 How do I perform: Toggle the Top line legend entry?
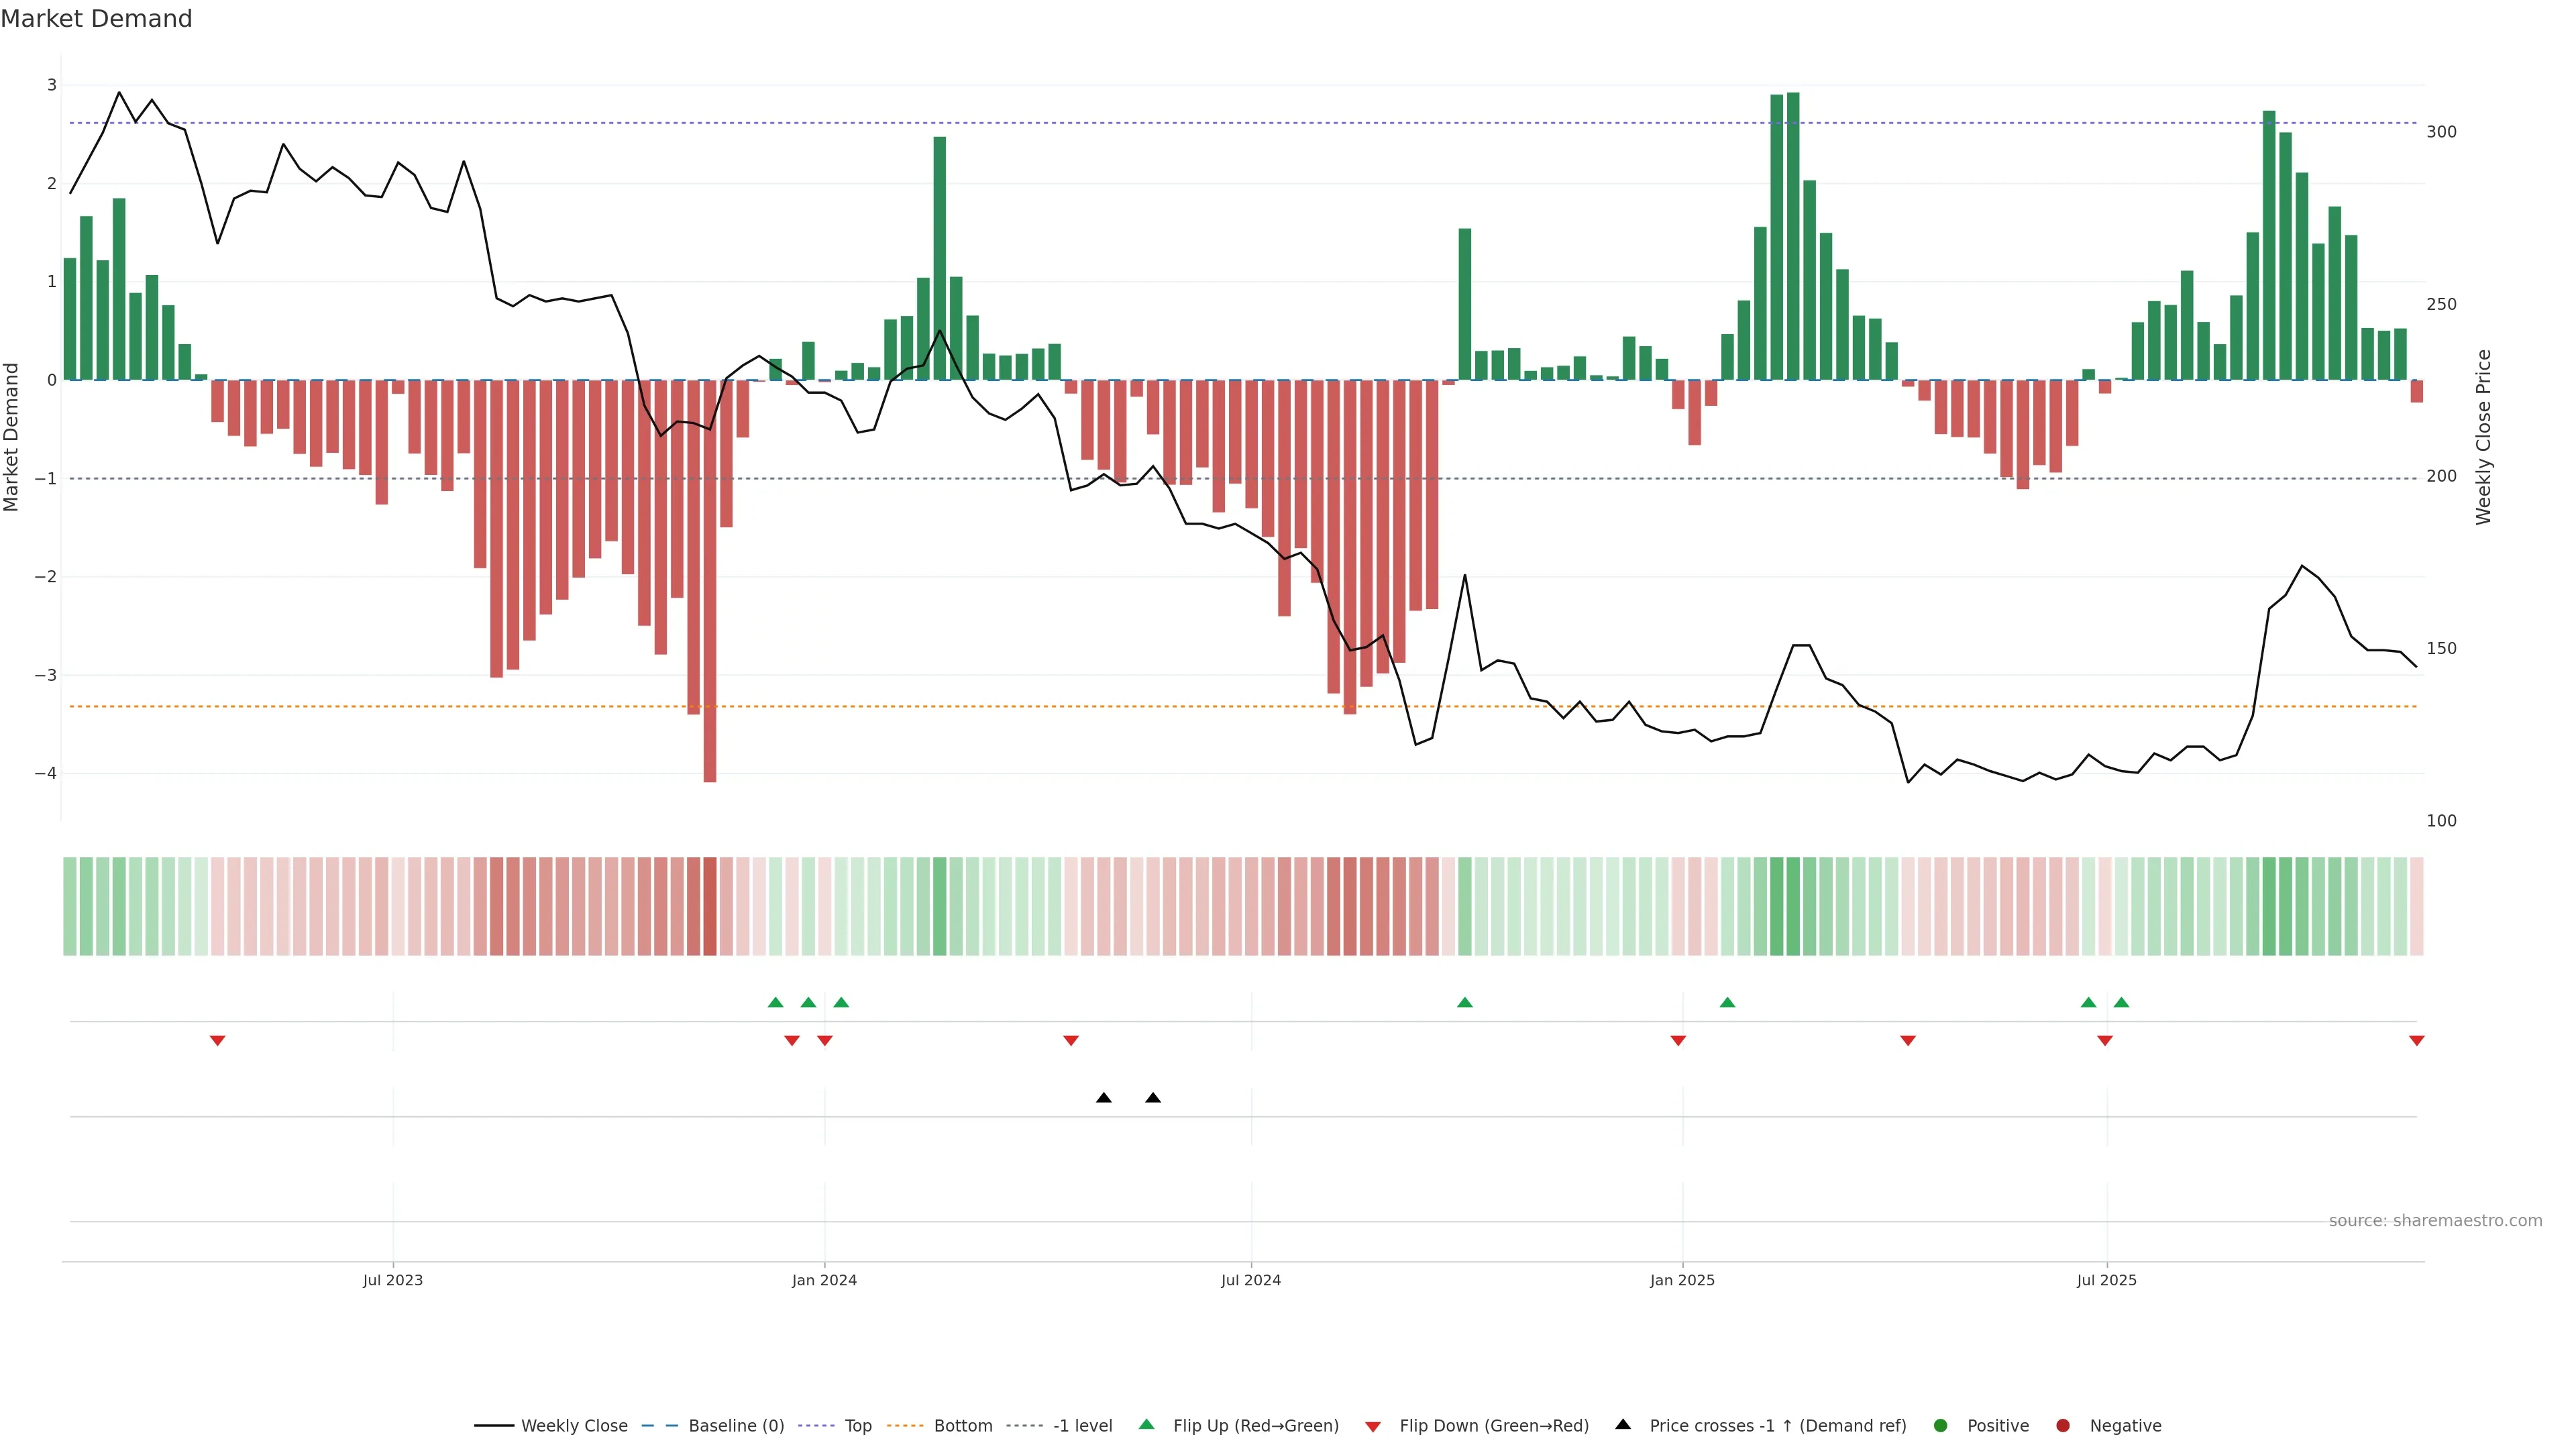(857, 1425)
